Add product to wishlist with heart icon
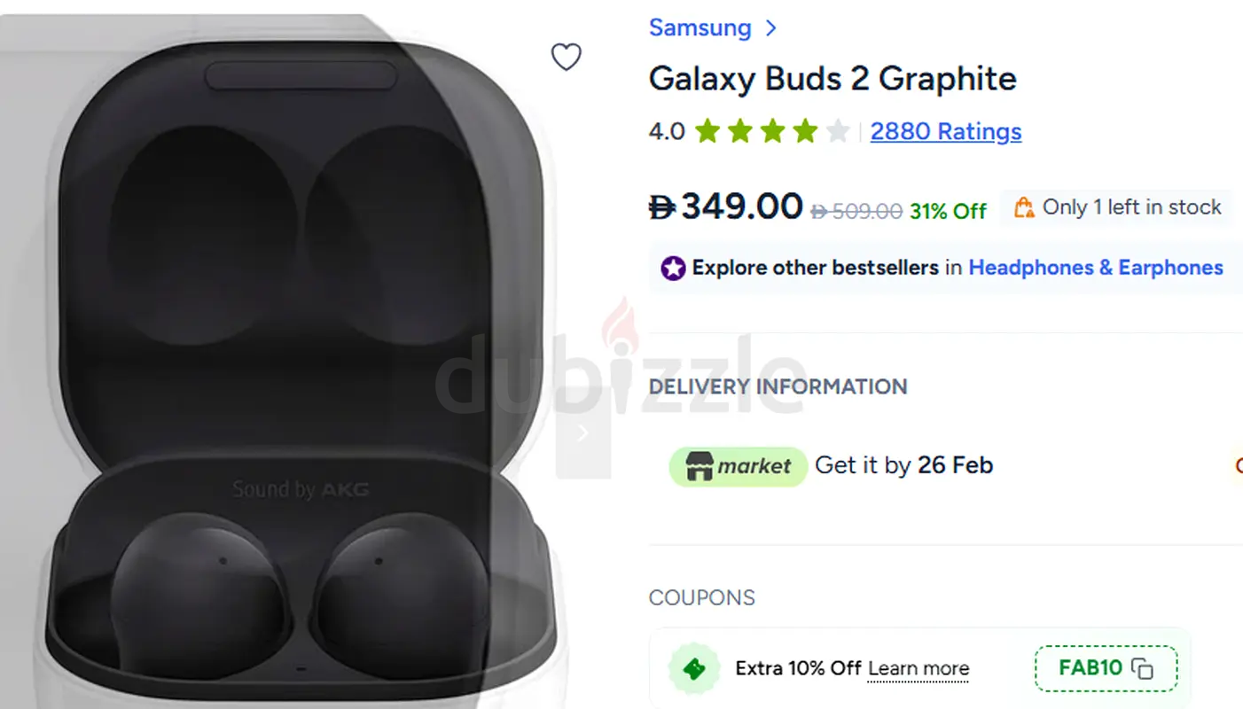 pos(567,58)
